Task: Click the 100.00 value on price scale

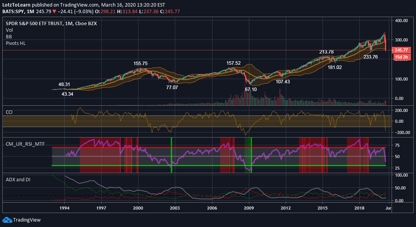Action: pos(401,79)
